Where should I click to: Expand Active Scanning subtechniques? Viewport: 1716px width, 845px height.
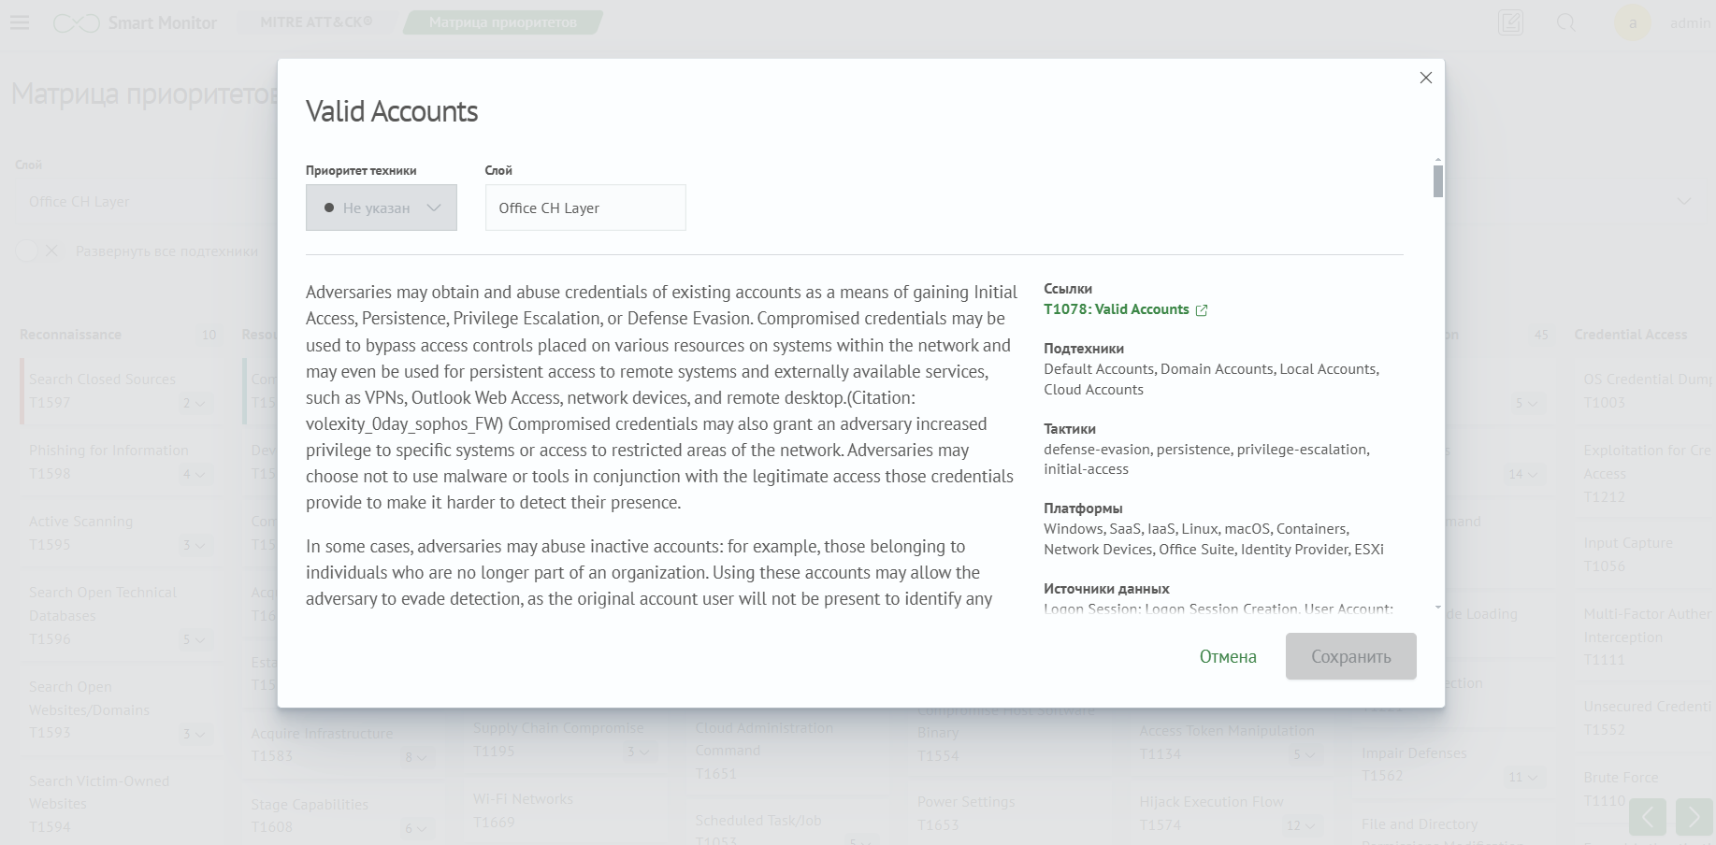[195, 545]
